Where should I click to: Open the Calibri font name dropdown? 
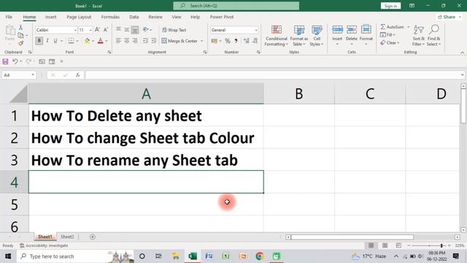point(74,30)
